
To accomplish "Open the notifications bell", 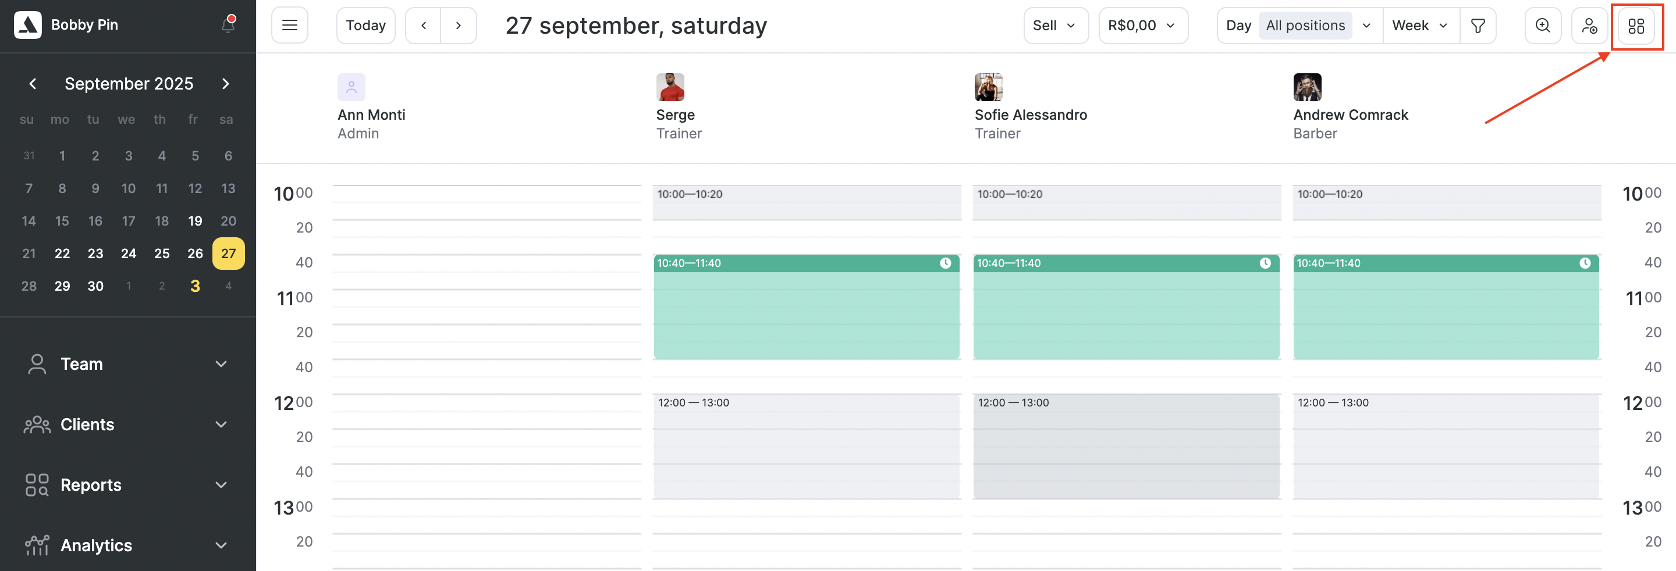I will [228, 25].
